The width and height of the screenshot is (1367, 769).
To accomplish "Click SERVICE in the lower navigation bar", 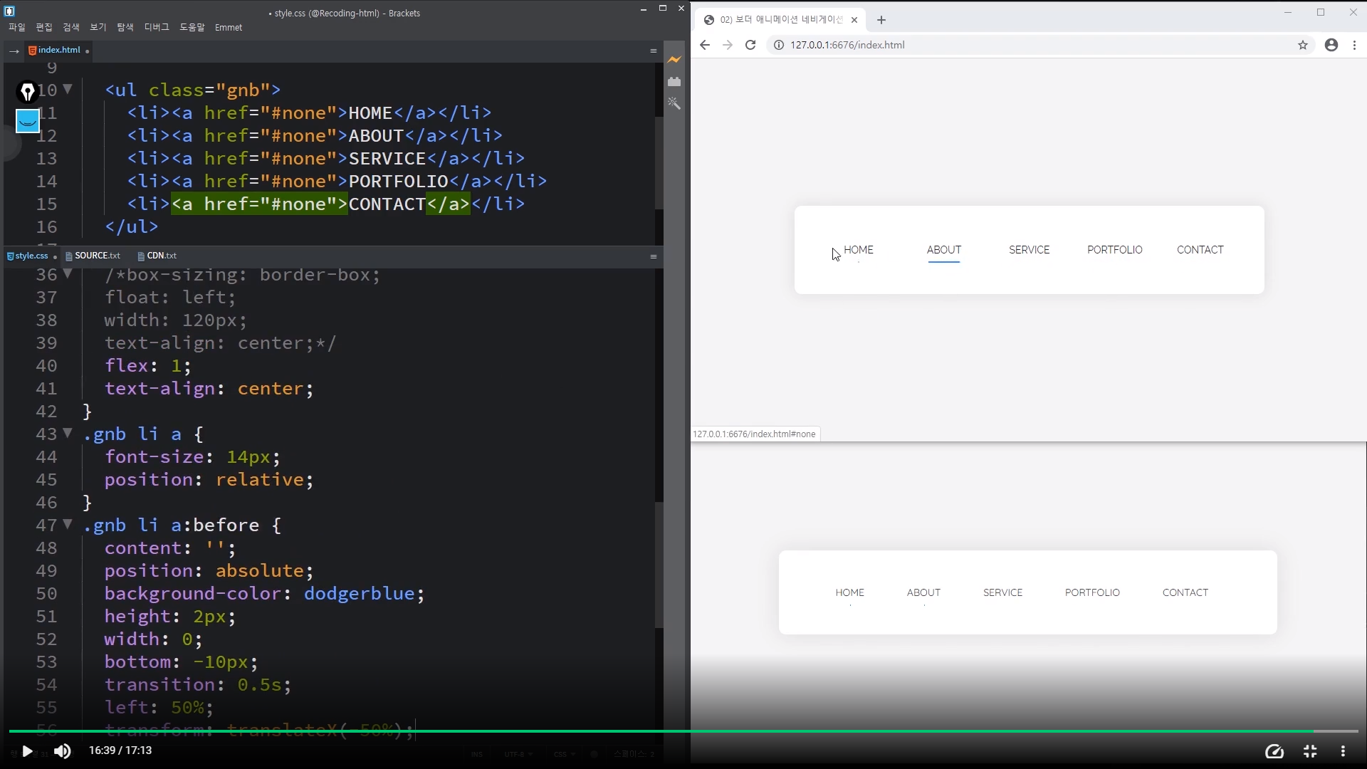I will 1003,592.
